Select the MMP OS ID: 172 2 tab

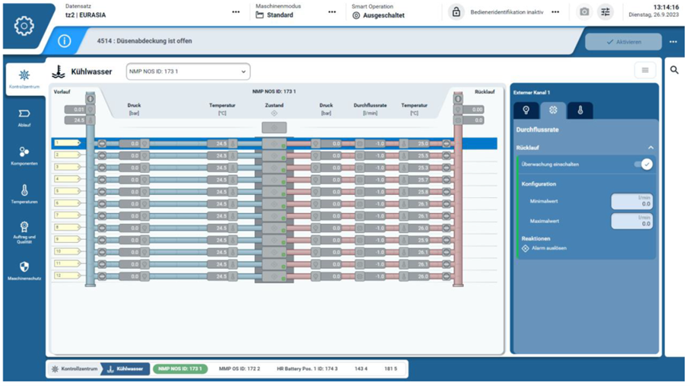tap(240, 368)
